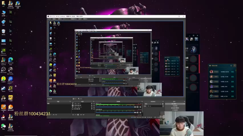
Task: Open the 视图 menu in OBS
Action: [x=60, y=19]
